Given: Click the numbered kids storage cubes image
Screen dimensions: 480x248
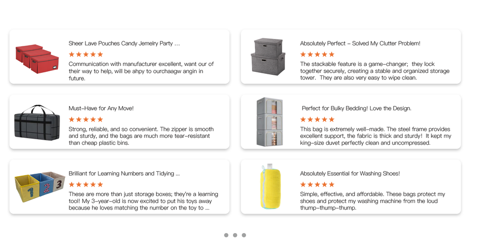Looking at the screenshot, I should click(x=39, y=187).
